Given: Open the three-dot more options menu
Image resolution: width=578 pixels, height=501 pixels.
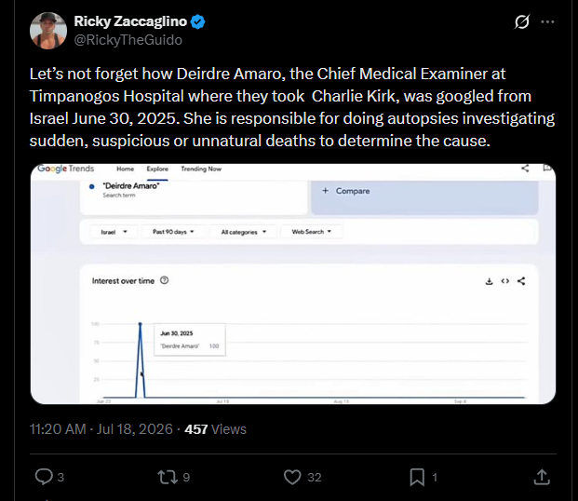Looking at the screenshot, I should pos(547,21).
